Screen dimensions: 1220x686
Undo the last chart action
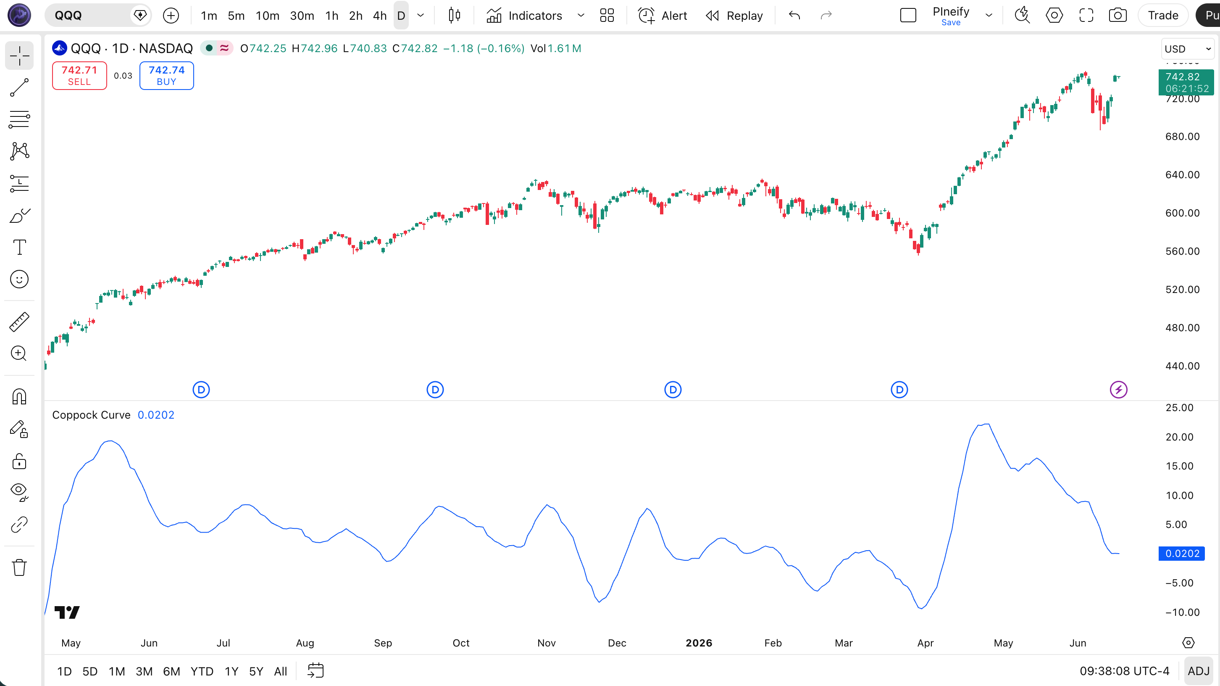(794, 16)
